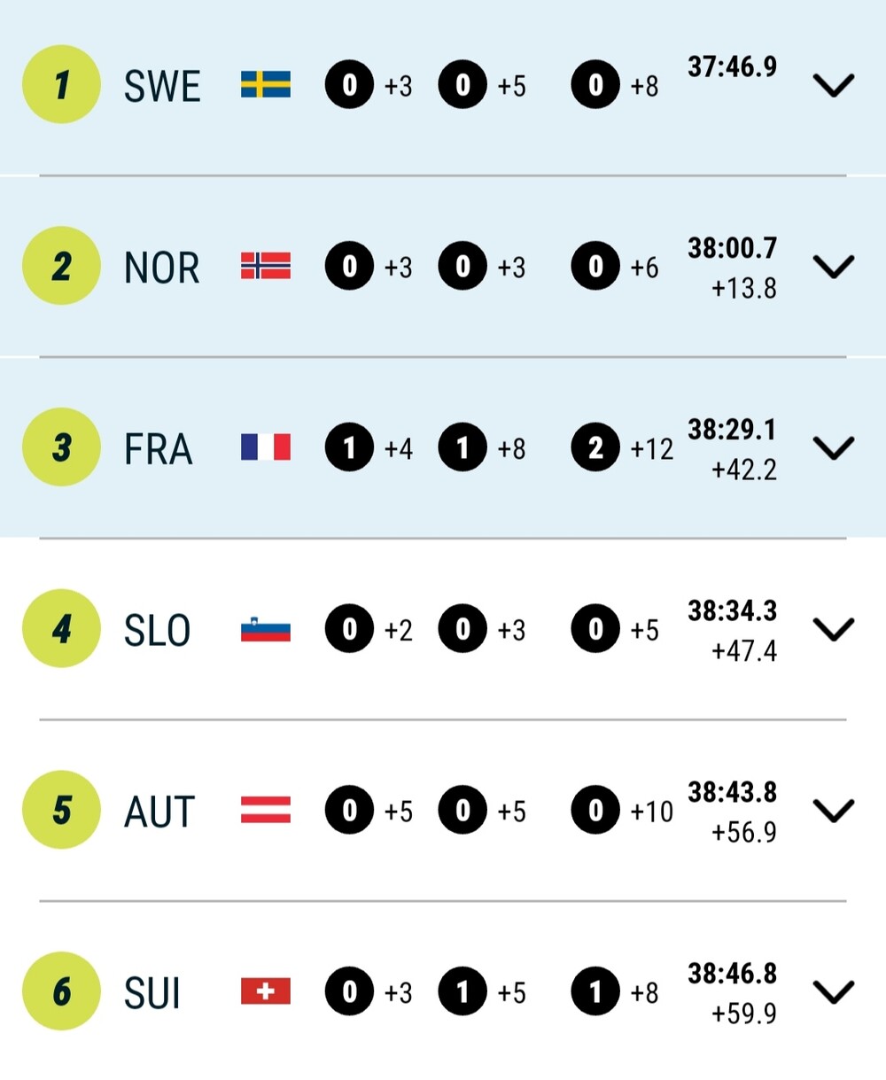Expand the SLO row chevron

[833, 629]
